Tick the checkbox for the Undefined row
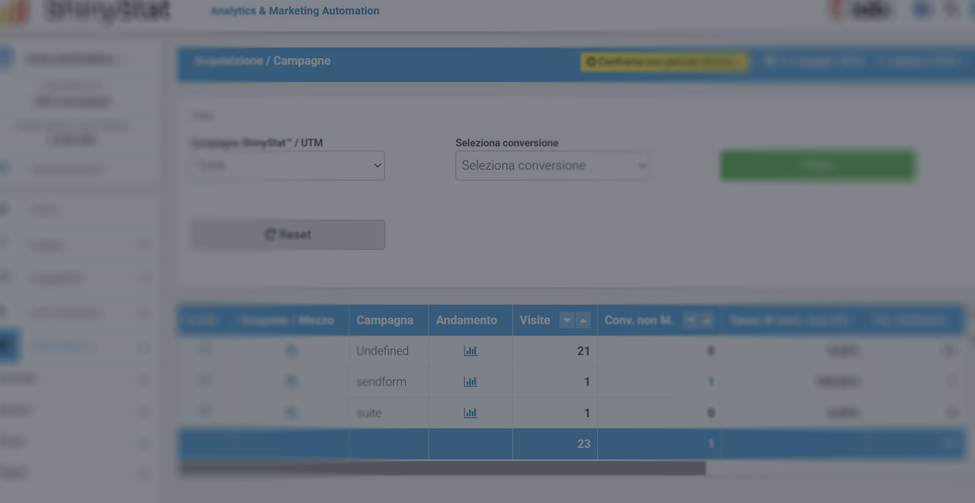This screenshot has width=975, height=503. pos(206,350)
